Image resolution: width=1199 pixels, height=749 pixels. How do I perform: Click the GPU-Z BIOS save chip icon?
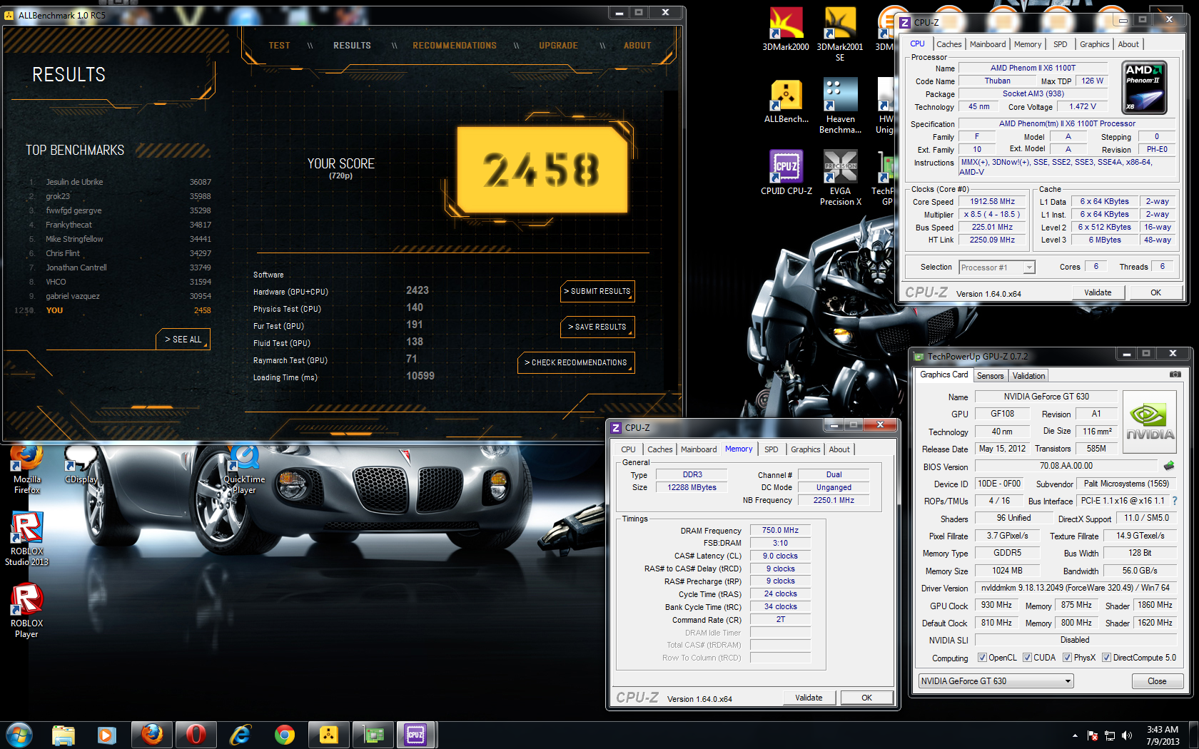1169,466
